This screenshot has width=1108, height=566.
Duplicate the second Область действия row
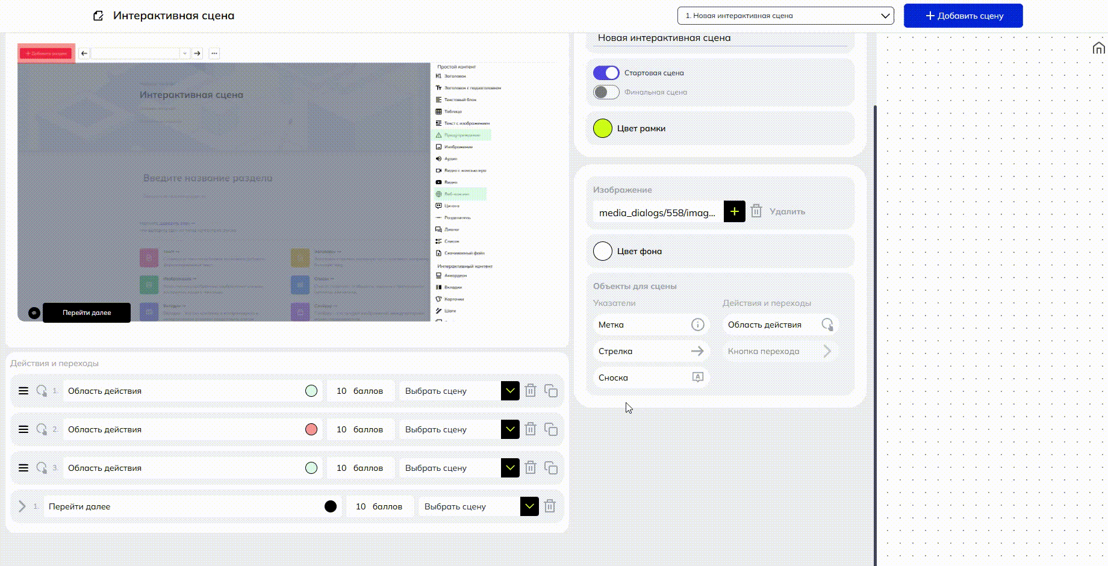pyautogui.click(x=550, y=429)
